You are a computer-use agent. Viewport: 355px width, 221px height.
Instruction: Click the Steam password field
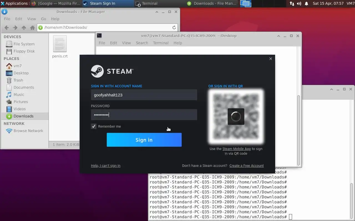(x=144, y=115)
